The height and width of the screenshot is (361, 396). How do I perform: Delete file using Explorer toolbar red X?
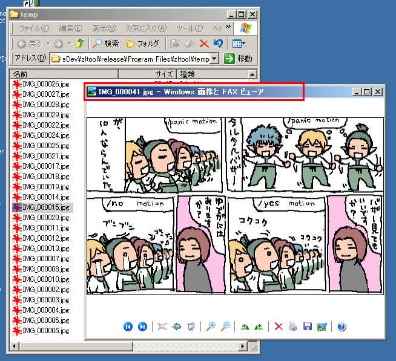204,44
